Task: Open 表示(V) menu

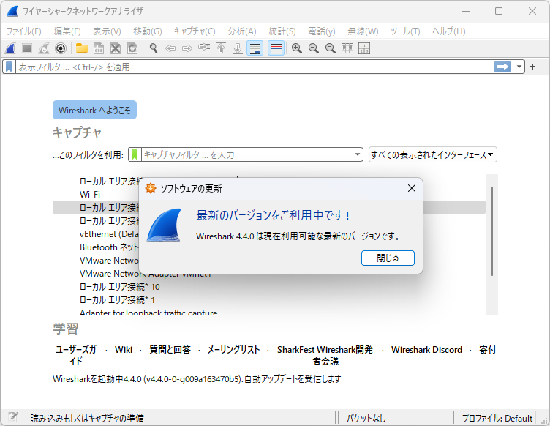Action: (x=107, y=31)
